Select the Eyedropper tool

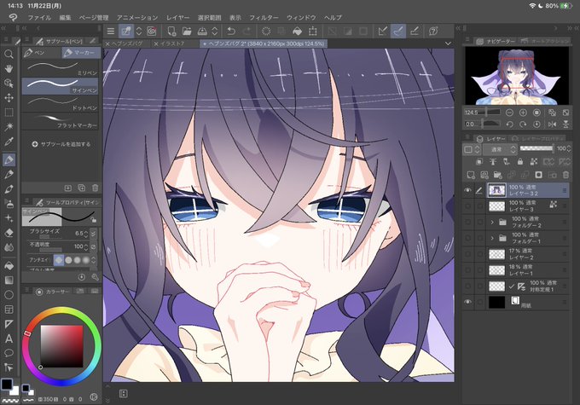[9, 142]
